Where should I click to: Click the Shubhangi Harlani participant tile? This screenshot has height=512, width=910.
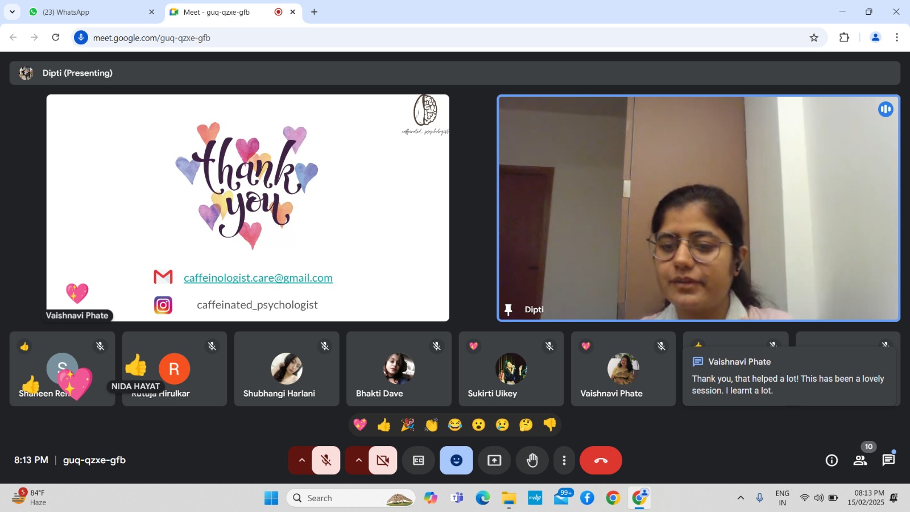click(x=286, y=369)
